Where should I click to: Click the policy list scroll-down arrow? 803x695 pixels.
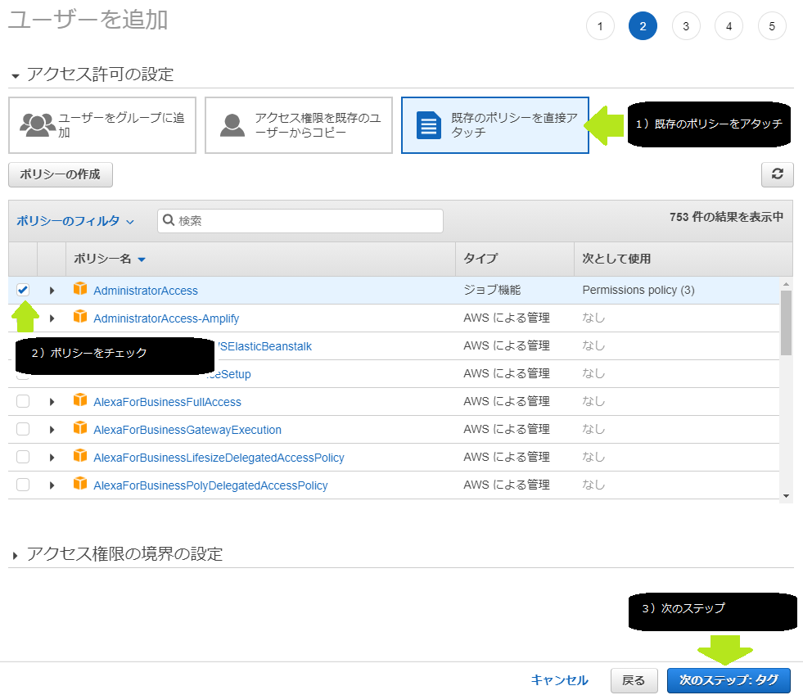pyautogui.click(x=786, y=496)
